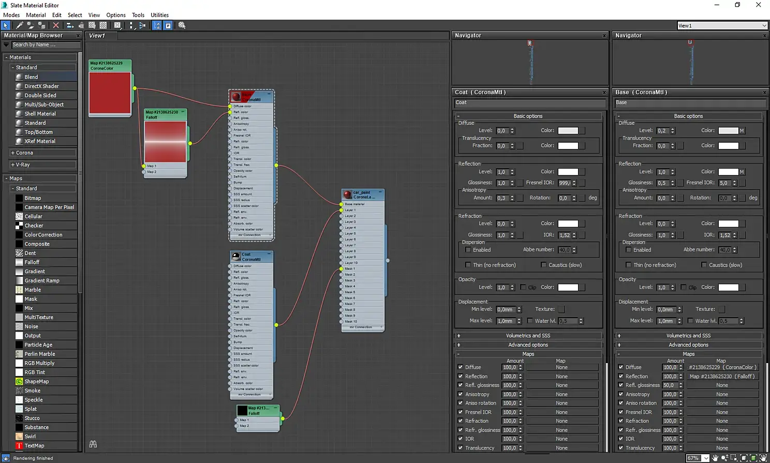Image resolution: width=770 pixels, height=463 pixels.
Task: Click the Lay Out All vertical icon
Action: coord(131,25)
